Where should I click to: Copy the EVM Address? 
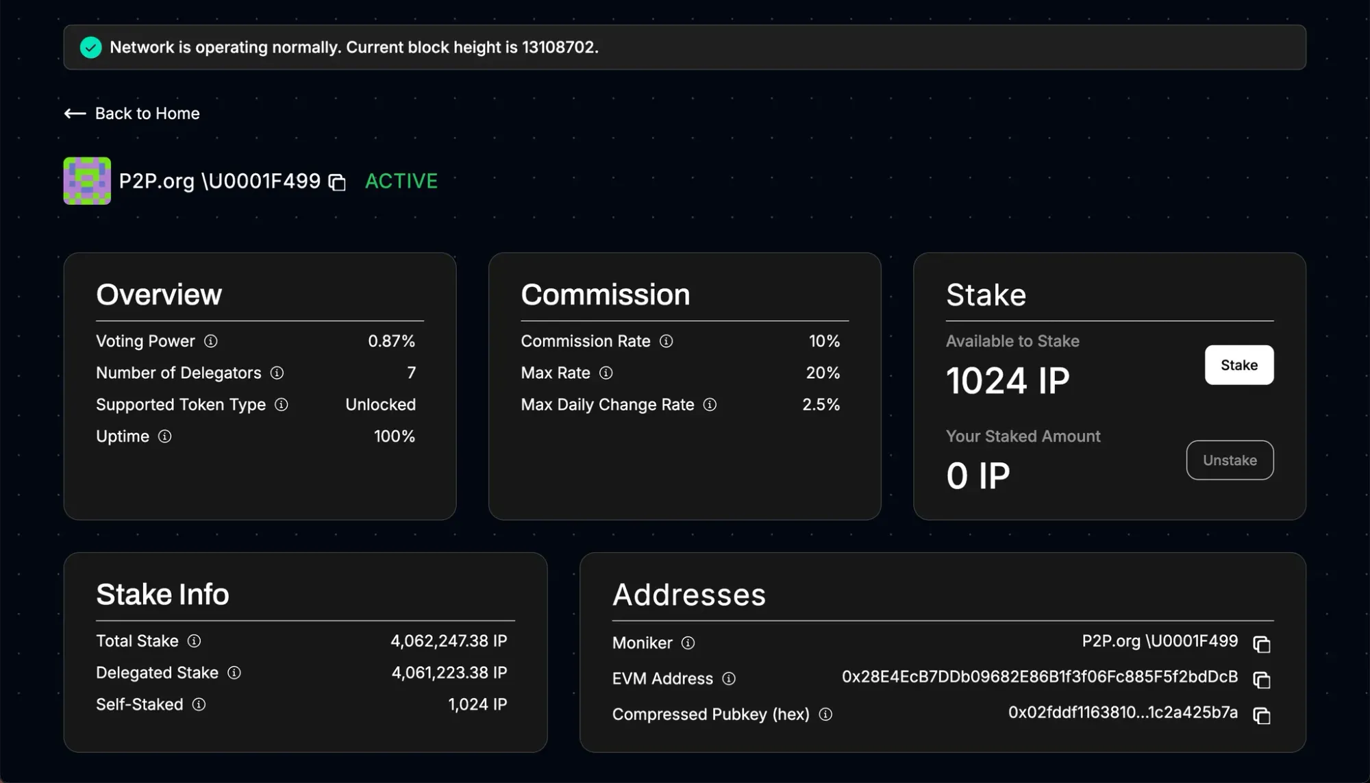coord(1262,680)
